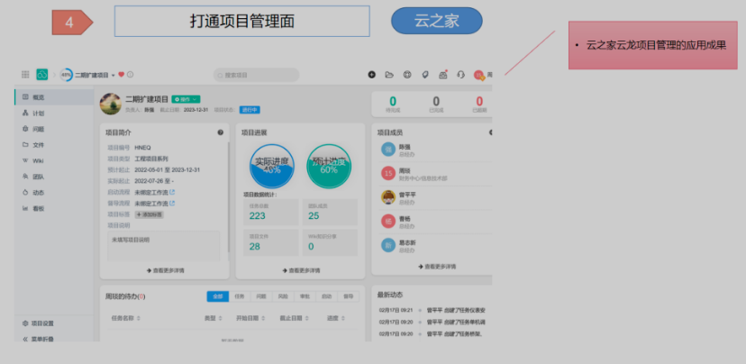The height and width of the screenshot is (364, 746).
Task: Switch to the 任务 filter tab
Action: coord(240,296)
